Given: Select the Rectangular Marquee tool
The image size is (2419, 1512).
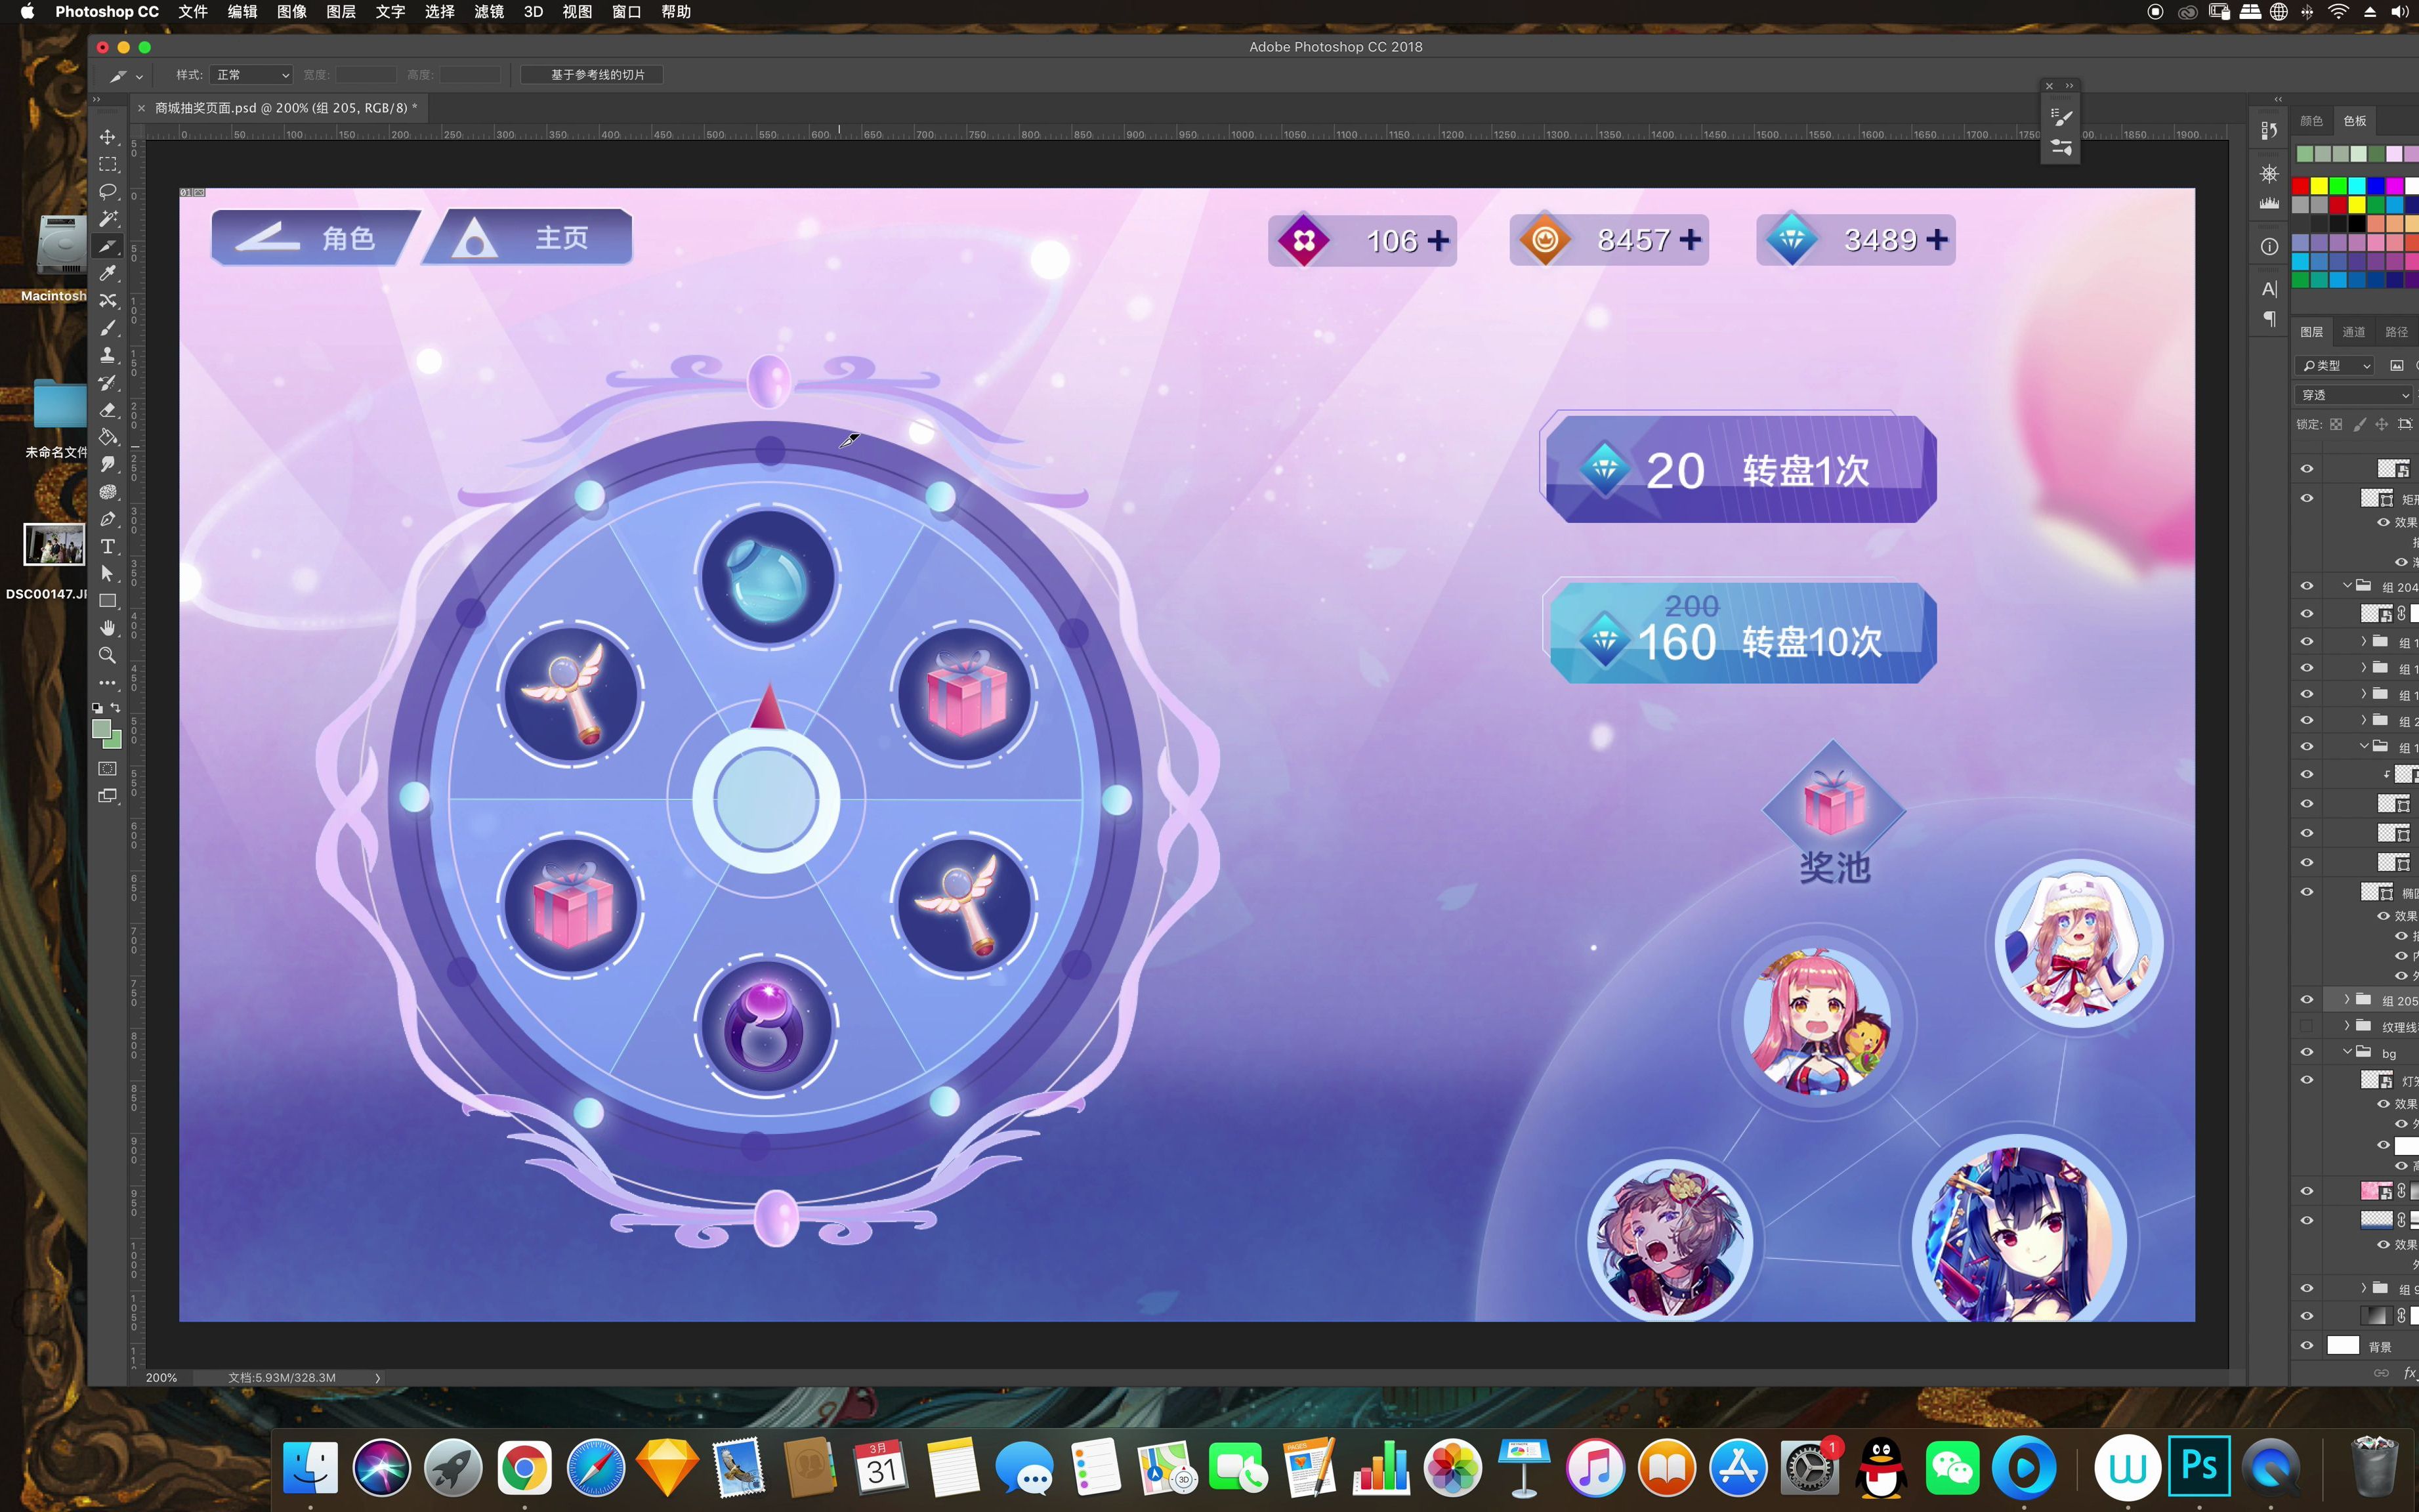Looking at the screenshot, I should click(x=108, y=164).
